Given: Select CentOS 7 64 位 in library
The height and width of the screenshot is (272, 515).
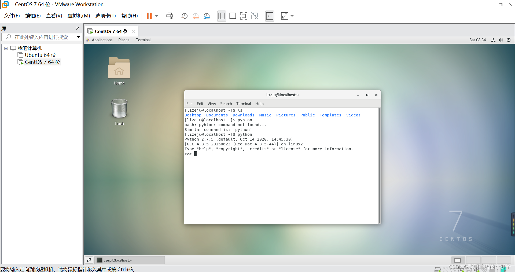Looking at the screenshot, I should (x=42, y=62).
